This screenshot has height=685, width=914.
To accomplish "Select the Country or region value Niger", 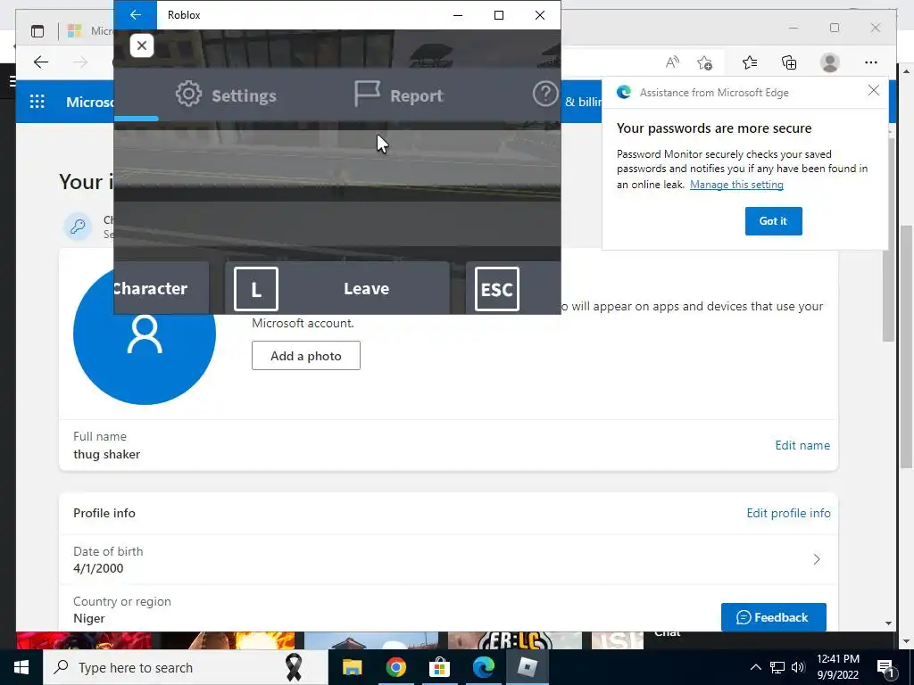I will click(89, 619).
